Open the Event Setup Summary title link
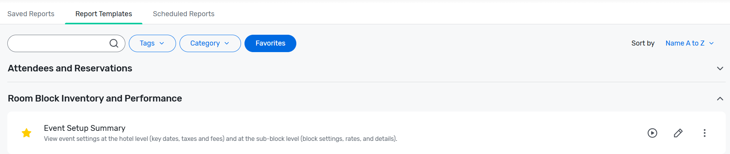 [x=85, y=128]
